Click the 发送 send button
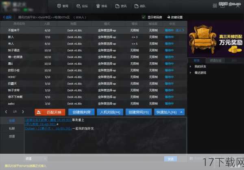Screen dimensions: 244x170 (170, 159)
